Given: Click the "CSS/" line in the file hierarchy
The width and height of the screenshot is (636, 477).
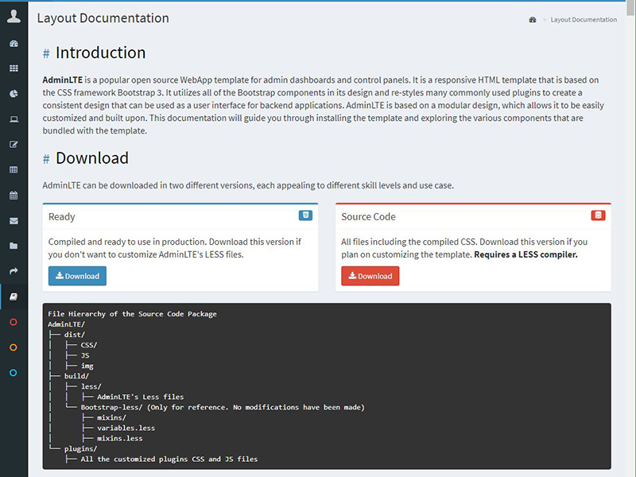Looking at the screenshot, I should [89, 345].
